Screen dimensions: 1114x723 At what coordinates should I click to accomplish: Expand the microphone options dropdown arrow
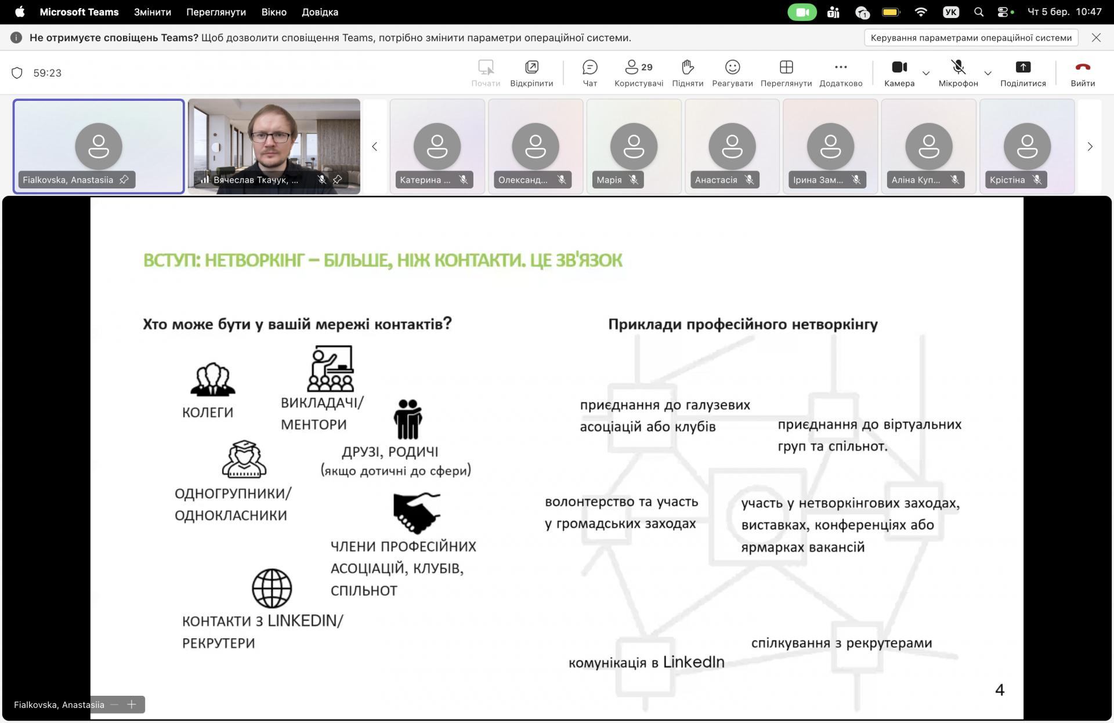(988, 73)
